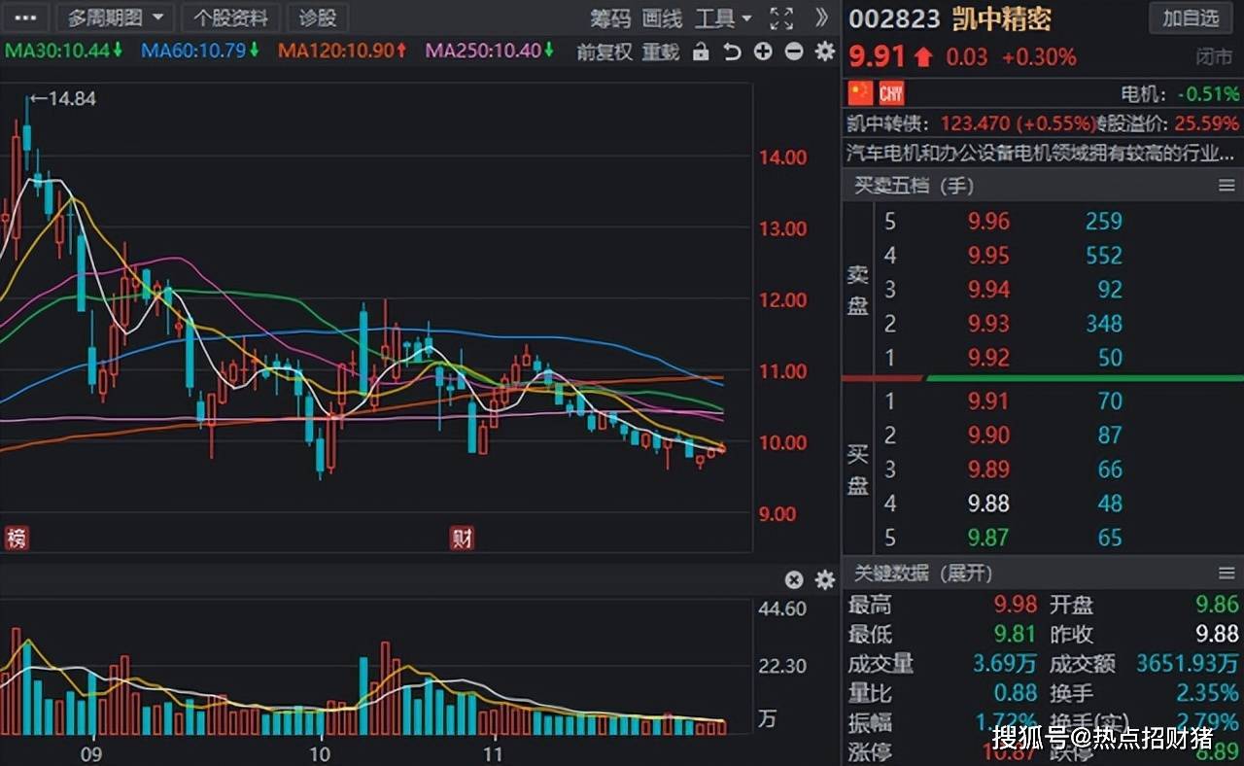
Task: Click the red up-arrow price indicator
Action: point(923,57)
